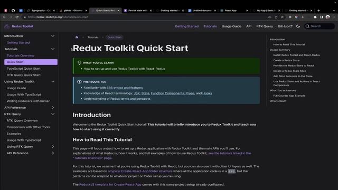Open Tutorials in top navbar
The image size is (338, 190).
pyautogui.click(x=210, y=26)
